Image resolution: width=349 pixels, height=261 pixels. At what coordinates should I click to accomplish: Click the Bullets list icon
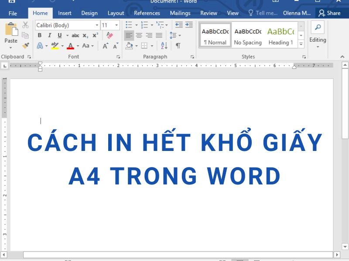(129, 25)
